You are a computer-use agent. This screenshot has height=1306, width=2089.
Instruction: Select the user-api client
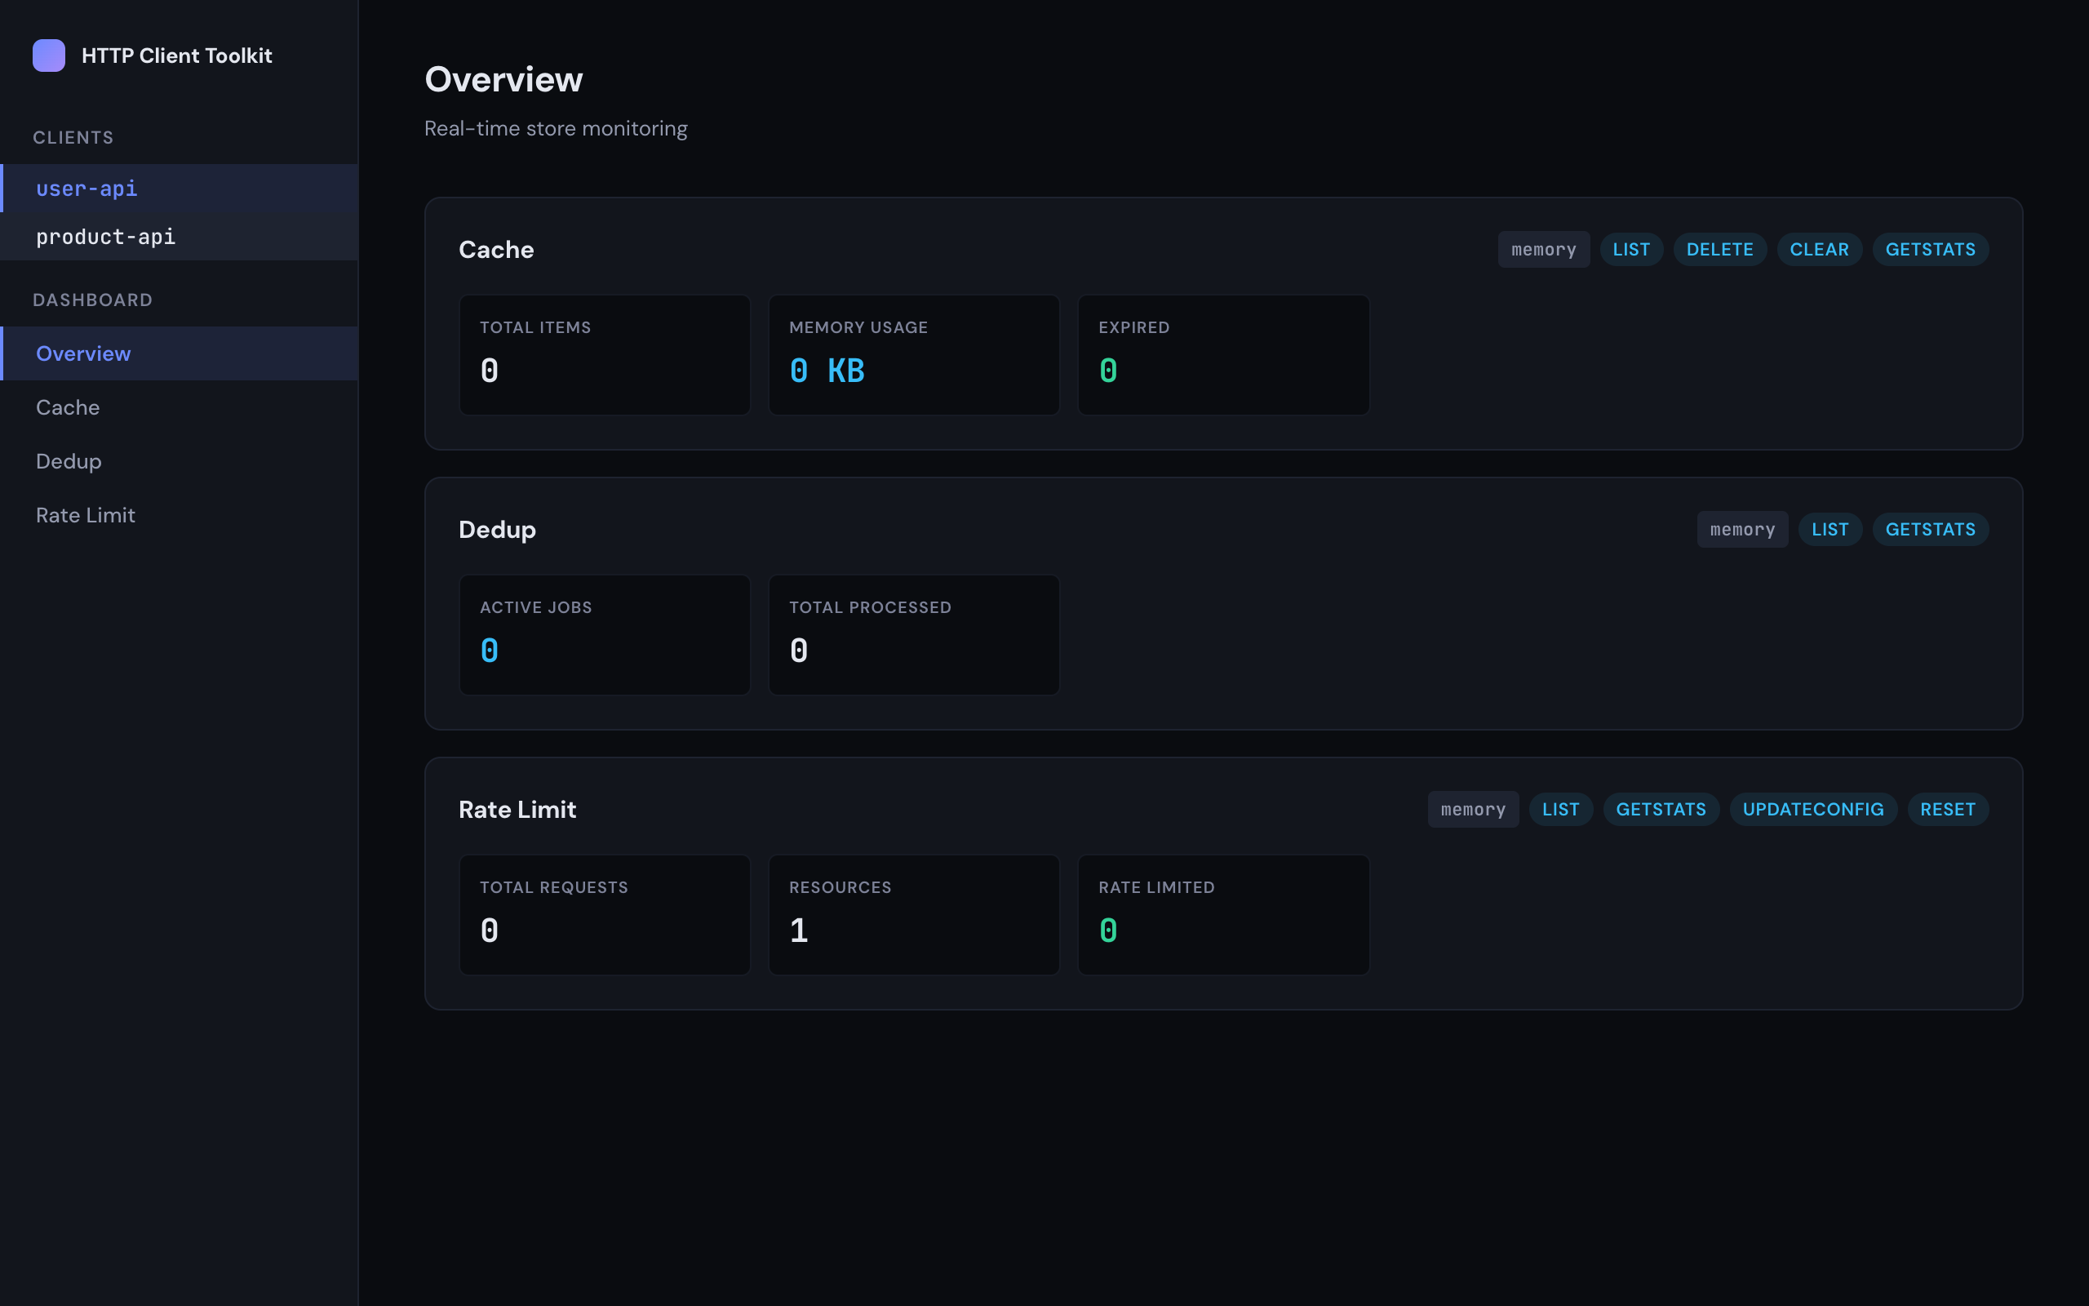pyautogui.click(x=86, y=188)
